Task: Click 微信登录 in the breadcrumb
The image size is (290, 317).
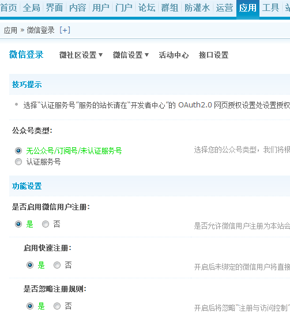Action: (40, 31)
